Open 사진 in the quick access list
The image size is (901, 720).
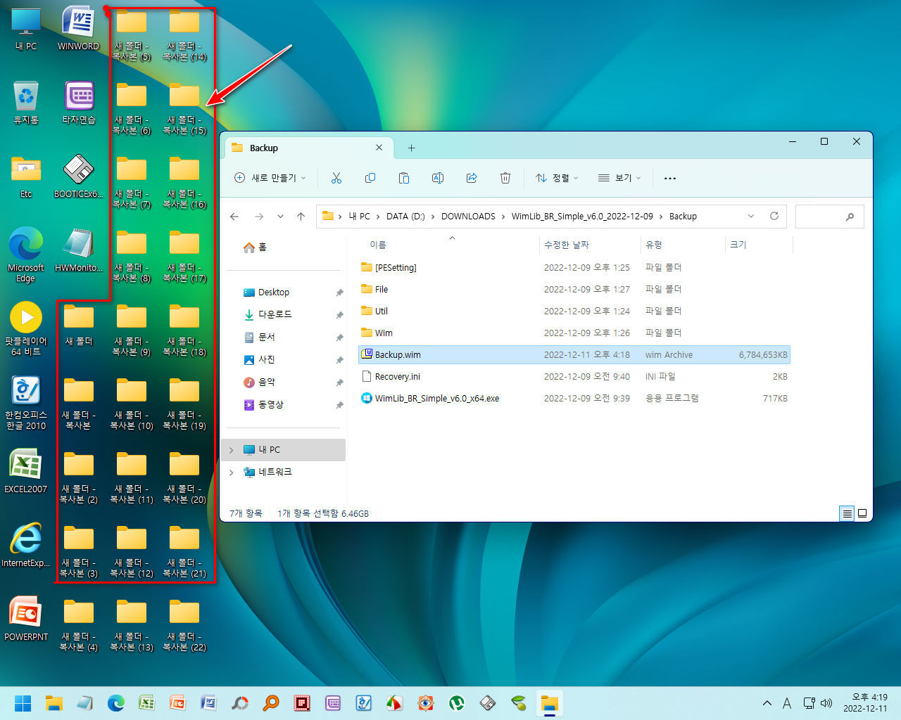259,360
